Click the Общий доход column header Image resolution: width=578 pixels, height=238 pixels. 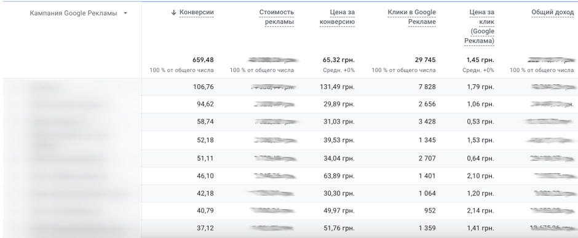click(553, 12)
